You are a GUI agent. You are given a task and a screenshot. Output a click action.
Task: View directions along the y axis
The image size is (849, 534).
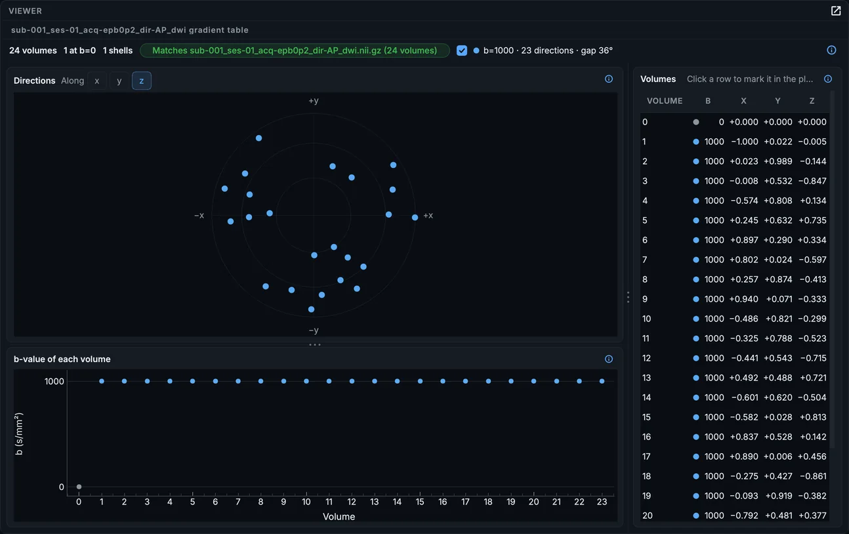[119, 81]
